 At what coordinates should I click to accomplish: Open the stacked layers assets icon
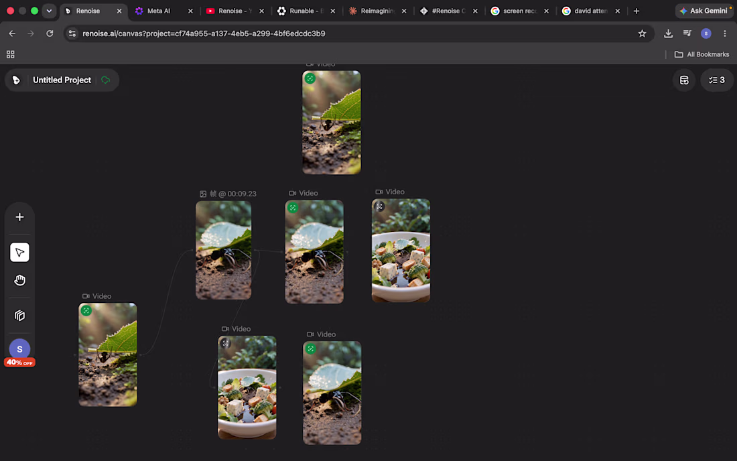(x=19, y=316)
